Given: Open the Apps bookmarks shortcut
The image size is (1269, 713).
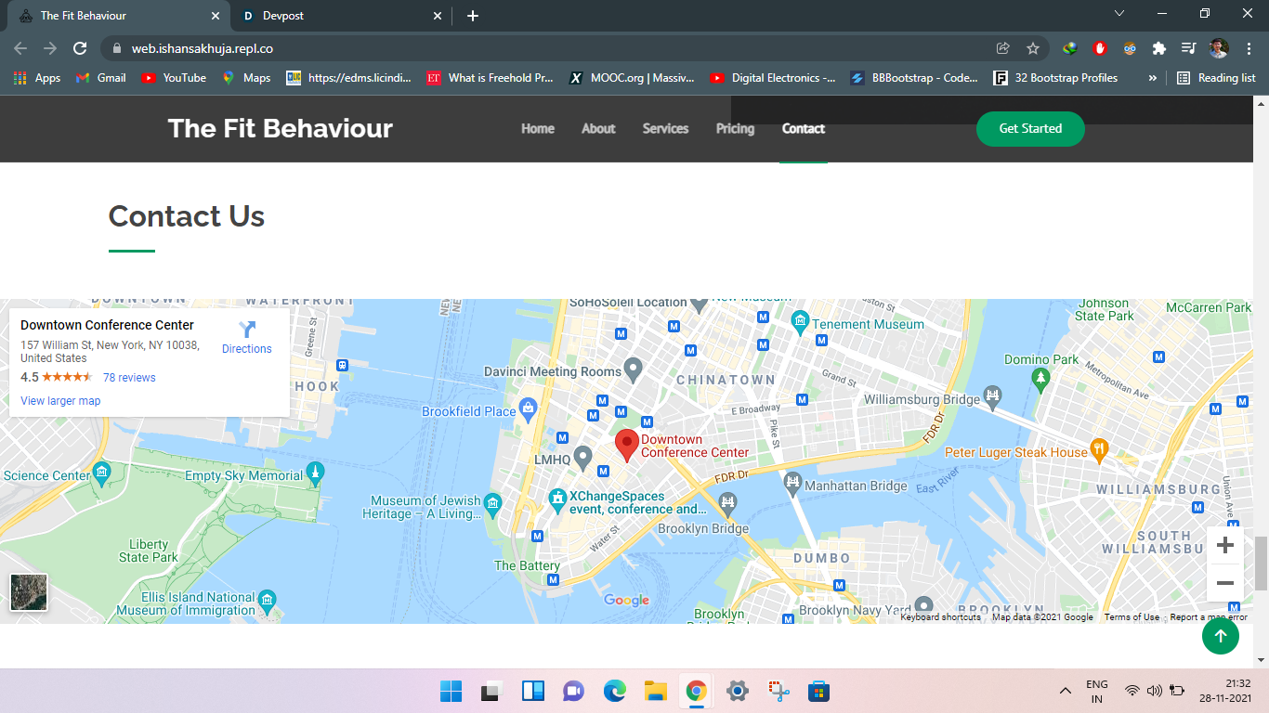Looking at the screenshot, I should [37, 78].
